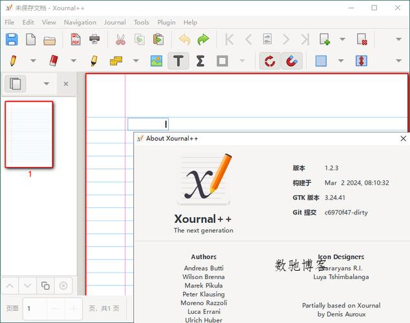Create a new document
The image size is (410, 323).
pyautogui.click(x=31, y=39)
